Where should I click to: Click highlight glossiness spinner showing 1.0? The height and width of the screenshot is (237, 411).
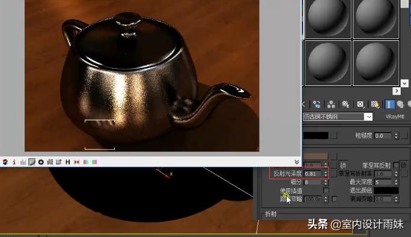[x=326, y=165]
